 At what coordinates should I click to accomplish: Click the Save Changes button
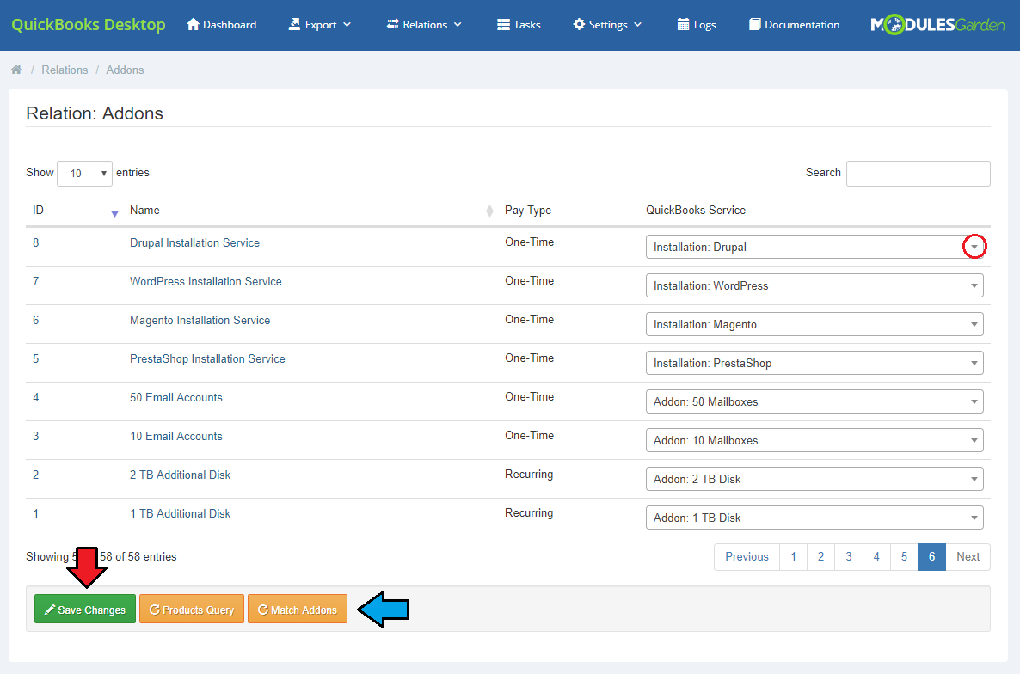coord(85,609)
